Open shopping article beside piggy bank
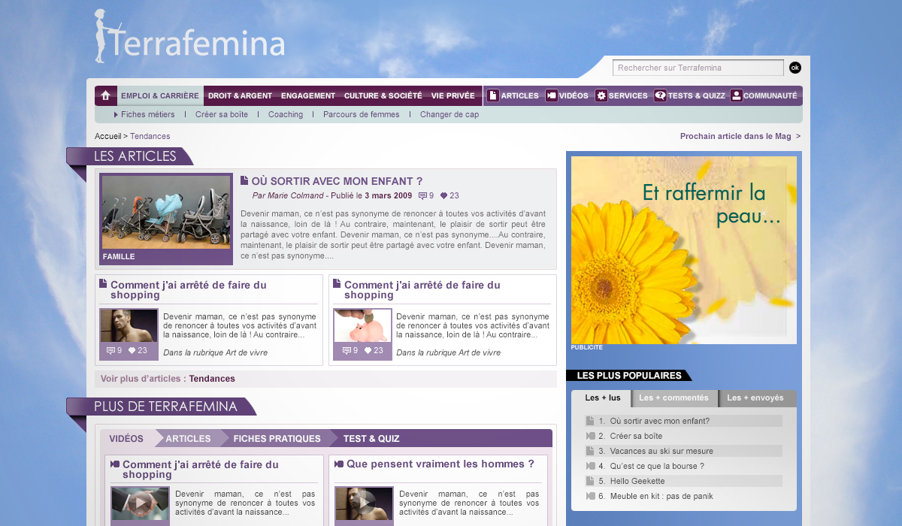 click(x=422, y=290)
